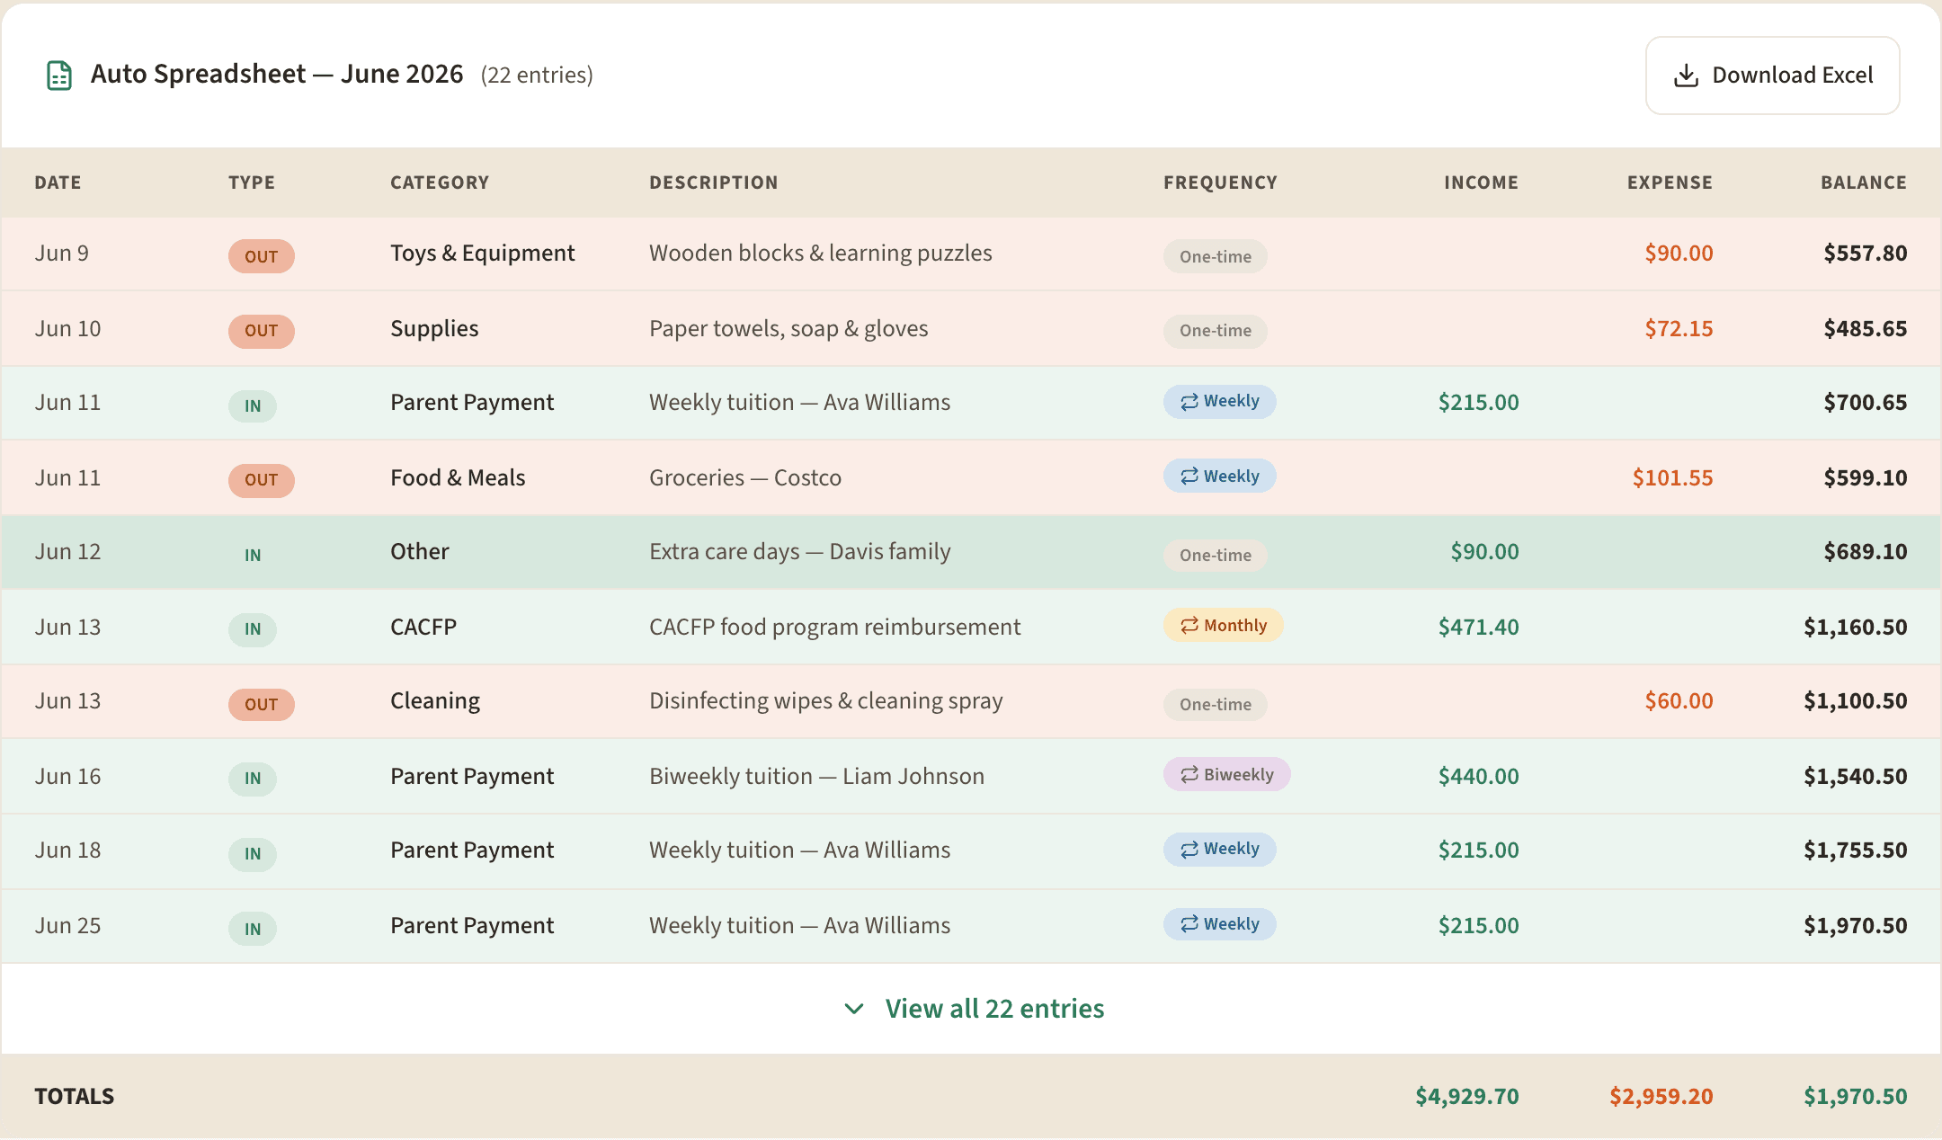Click the Jun 25 date cell
The width and height of the screenshot is (1942, 1140).
point(67,926)
